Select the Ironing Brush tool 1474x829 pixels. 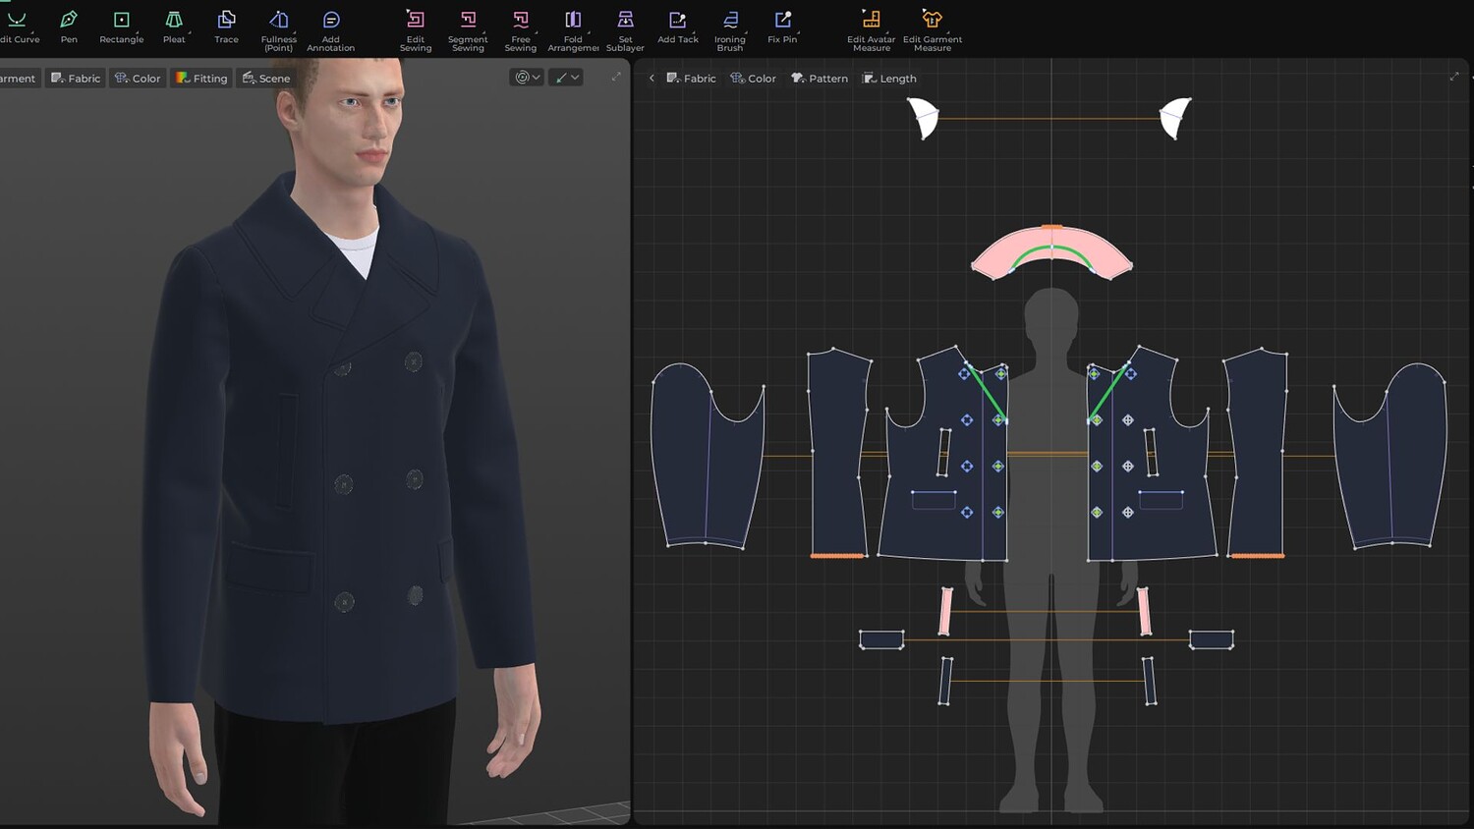[x=730, y=30]
